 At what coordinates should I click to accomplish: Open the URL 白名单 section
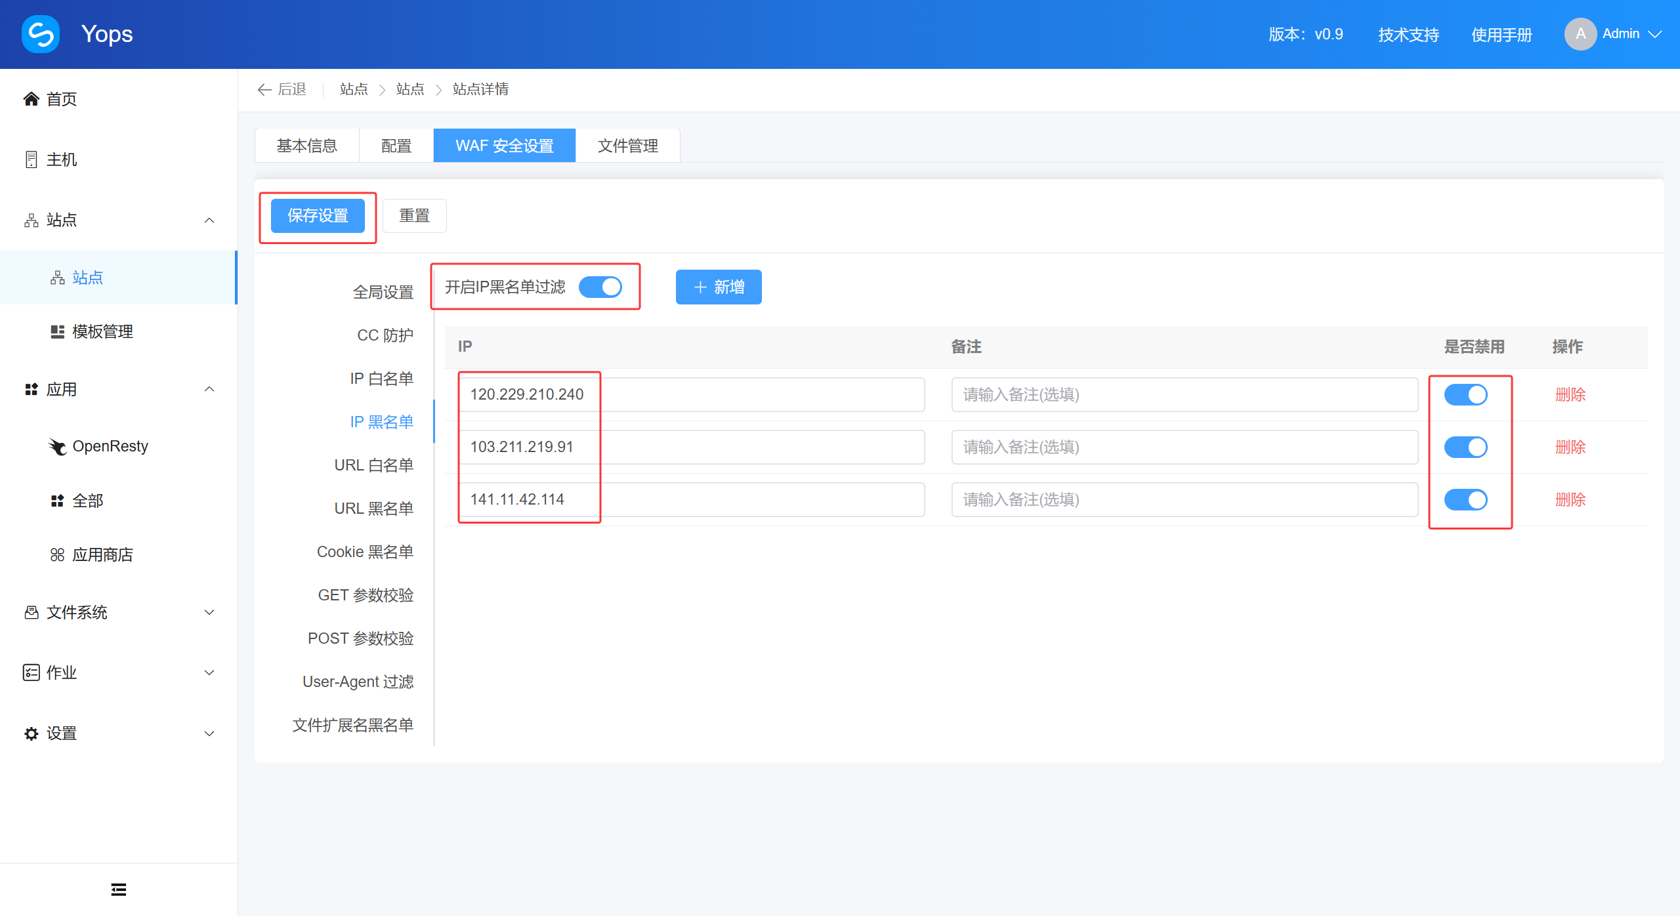[x=374, y=465]
